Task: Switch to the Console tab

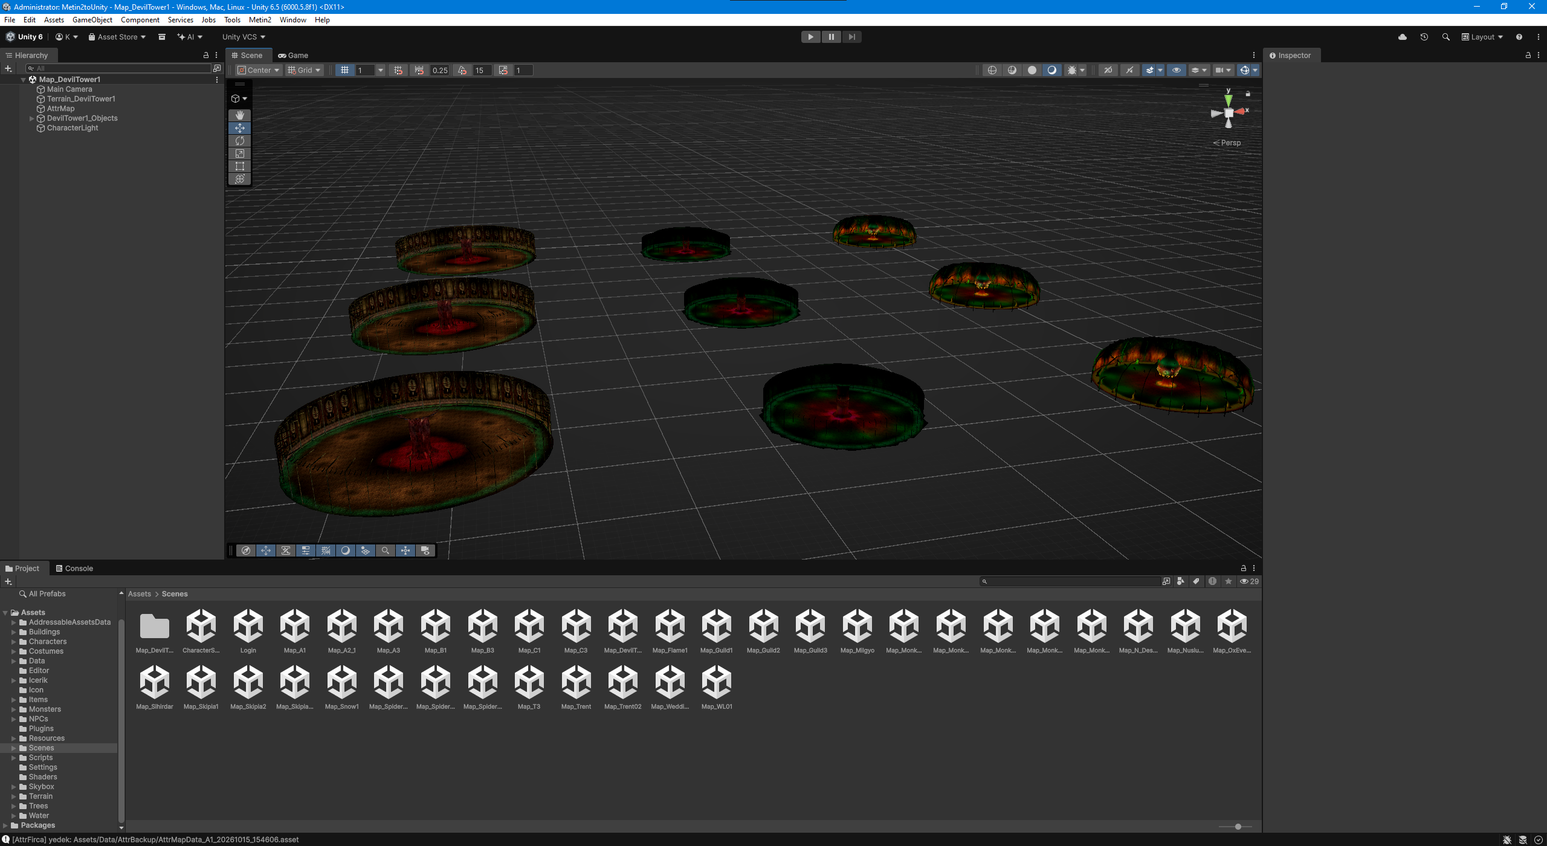Action: point(74,568)
